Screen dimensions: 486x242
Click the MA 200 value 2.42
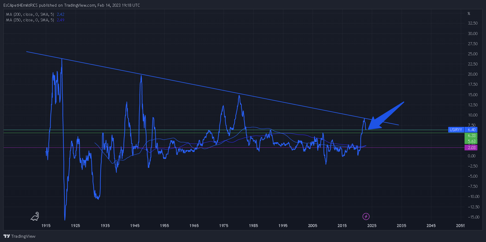[61, 14]
